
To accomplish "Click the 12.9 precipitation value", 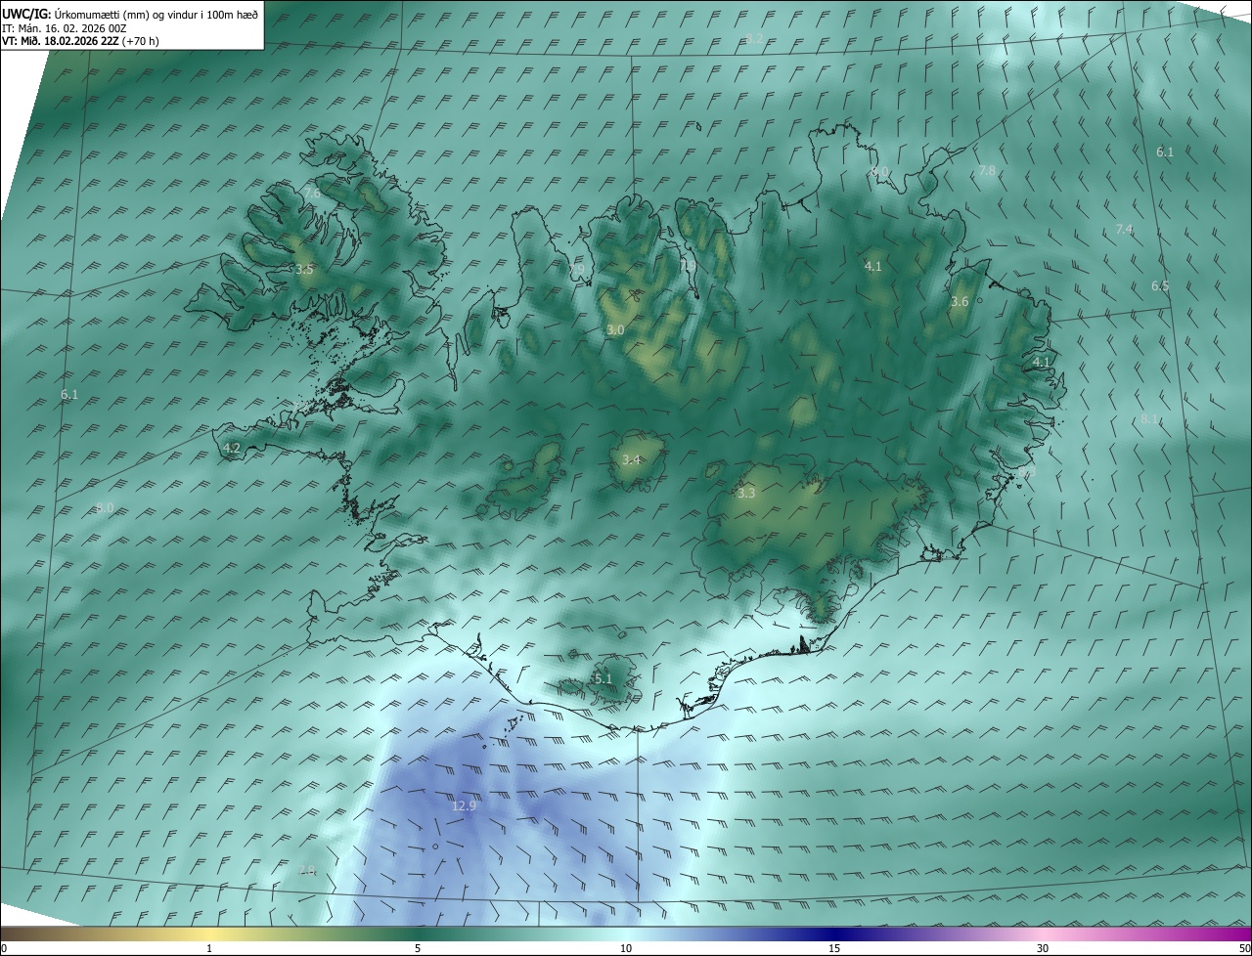I will 464,806.
